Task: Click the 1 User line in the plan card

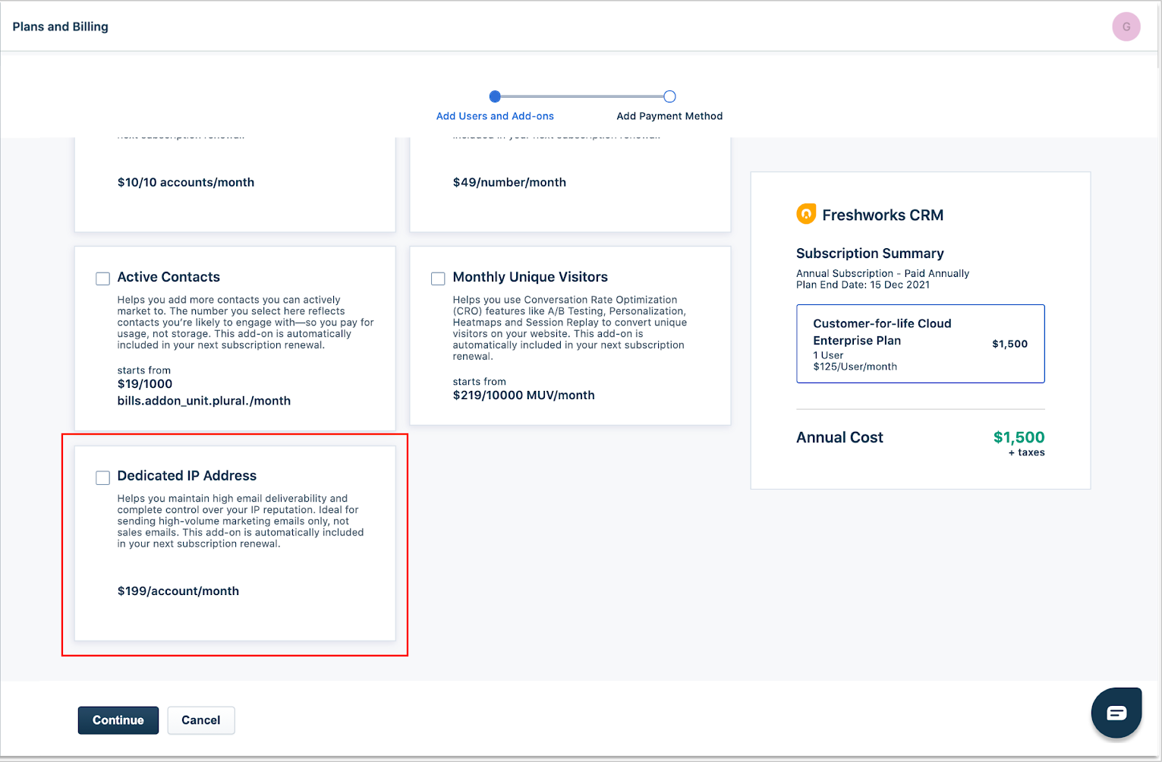Action: (x=828, y=355)
